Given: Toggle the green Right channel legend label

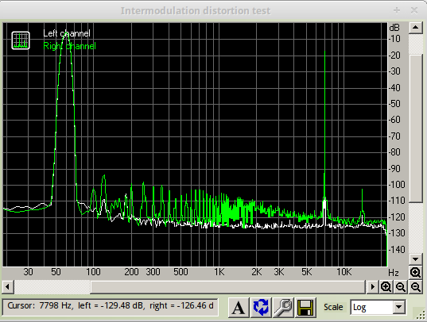Looking at the screenshot, I should click(x=69, y=46).
